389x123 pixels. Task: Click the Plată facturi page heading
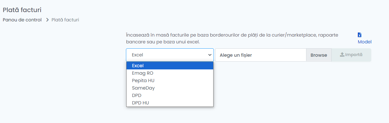tap(22, 10)
